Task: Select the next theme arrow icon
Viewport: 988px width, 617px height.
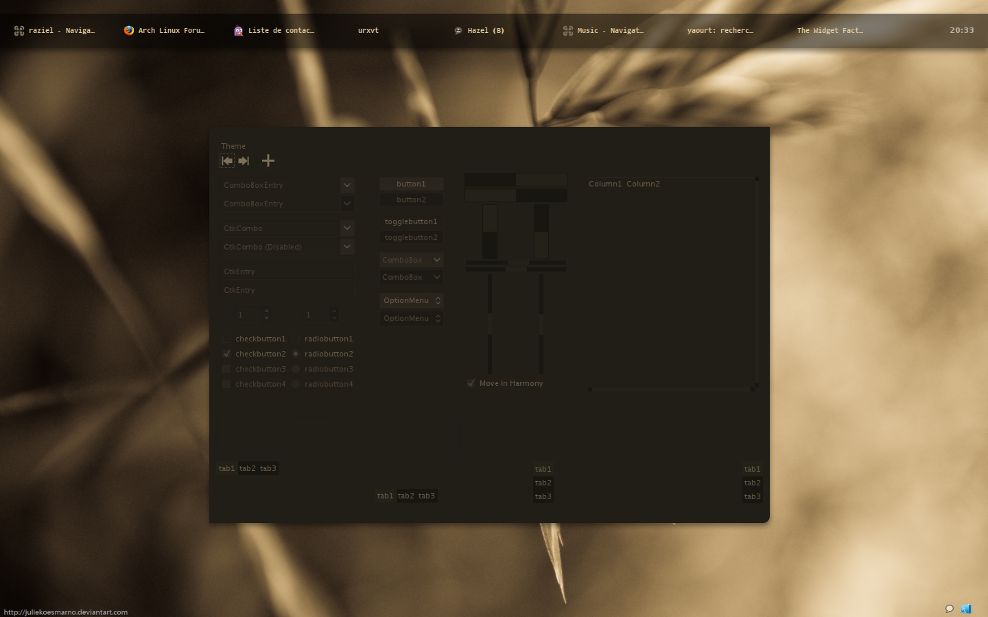Action: pyautogui.click(x=244, y=160)
